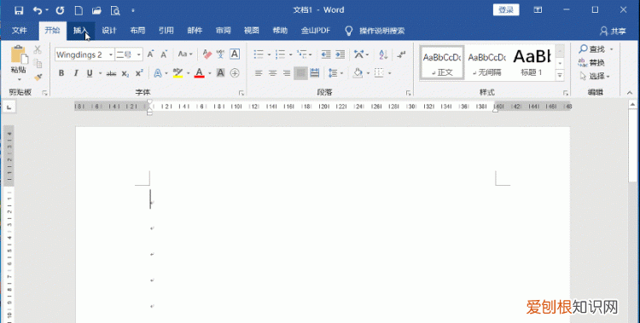640x323 pixels.
Task: Apply the Normal style
Action: click(x=442, y=62)
